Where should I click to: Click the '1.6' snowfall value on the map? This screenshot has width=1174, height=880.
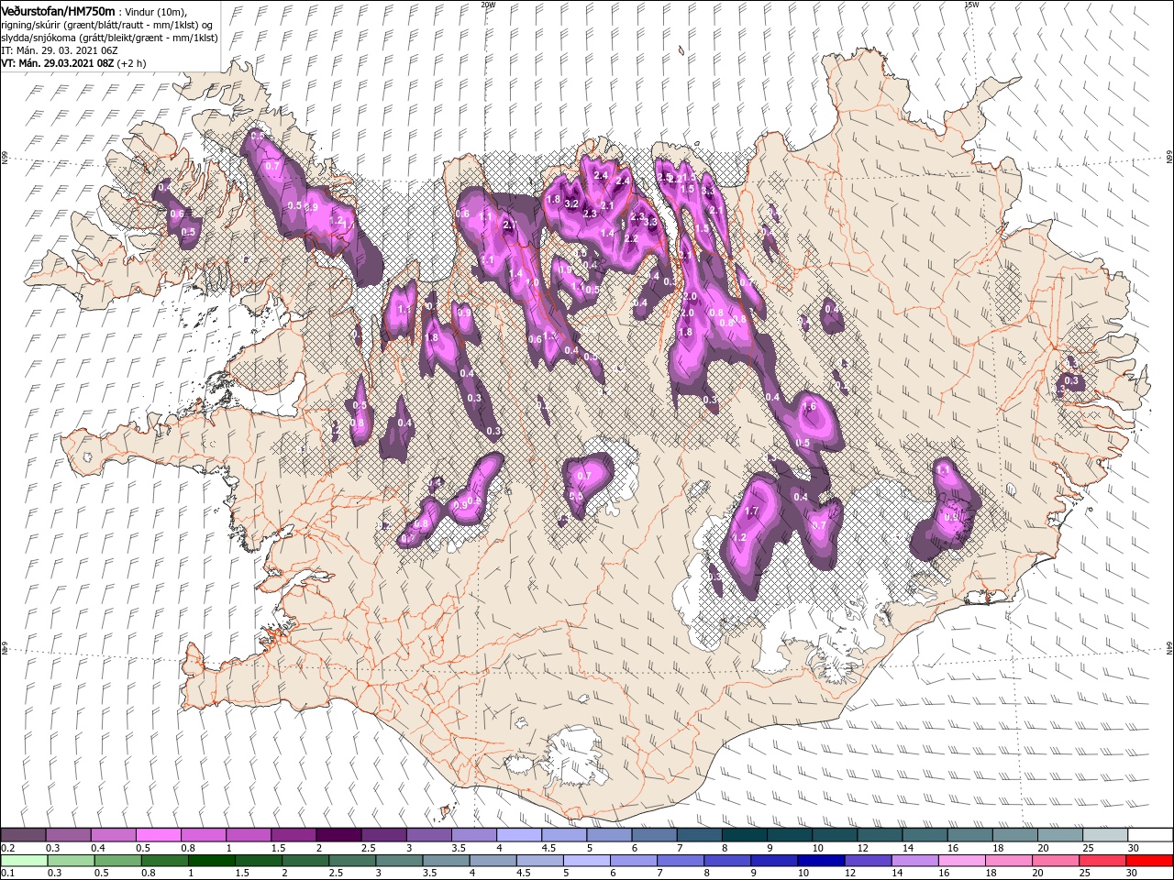[x=809, y=407]
